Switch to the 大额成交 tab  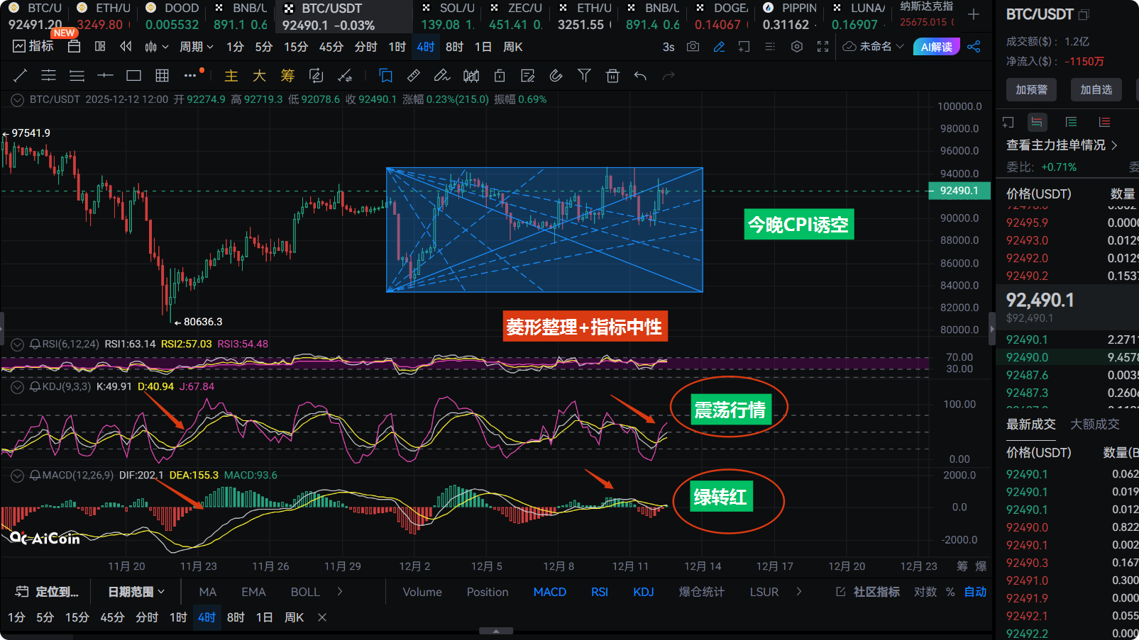tap(1094, 424)
